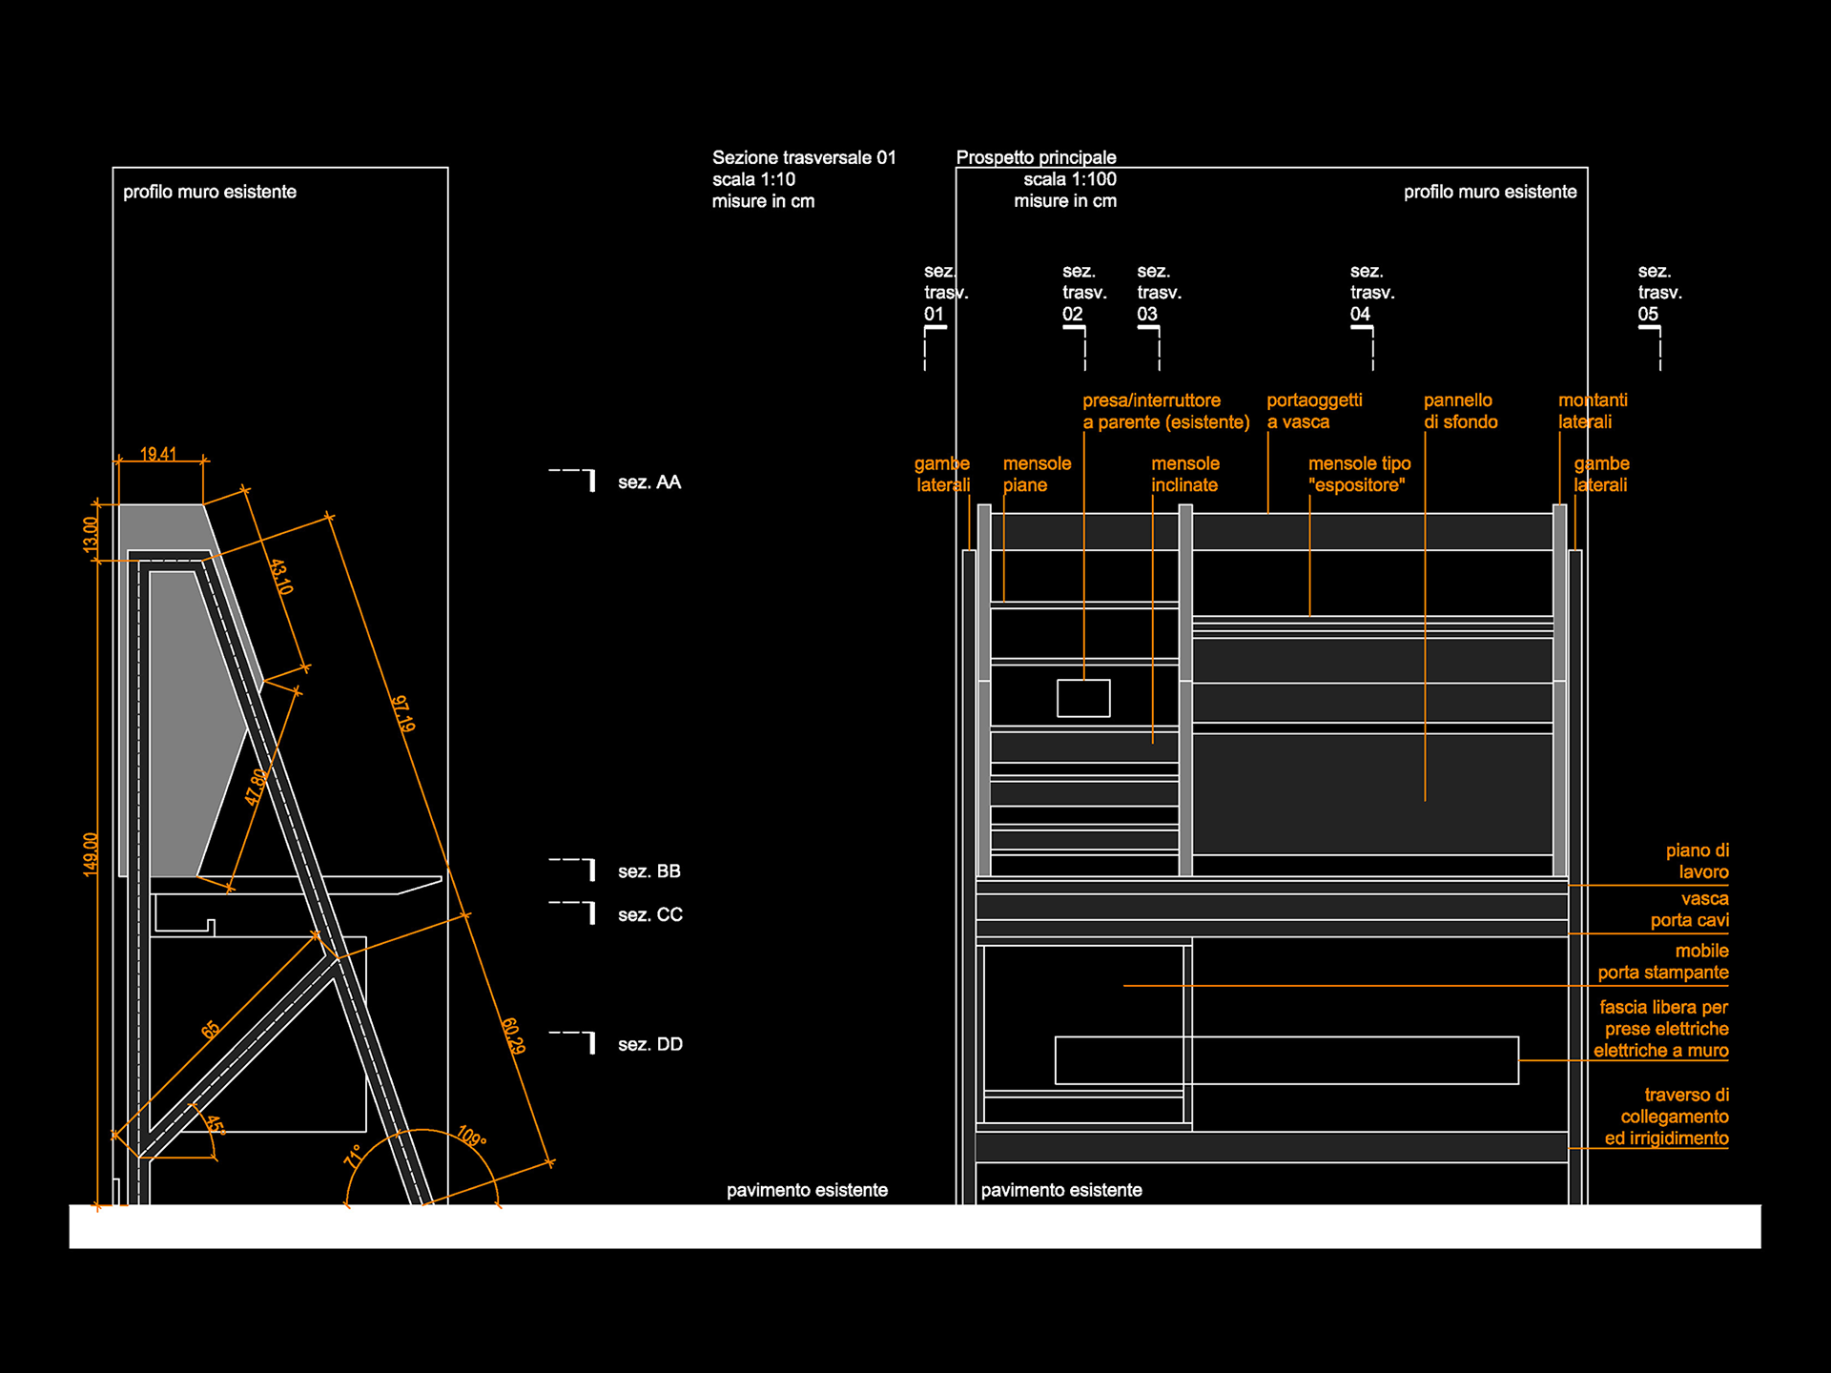The height and width of the screenshot is (1373, 1831).
Task: Select the 'mobile porta stampante' annotation
Action: click(1663, 962)
